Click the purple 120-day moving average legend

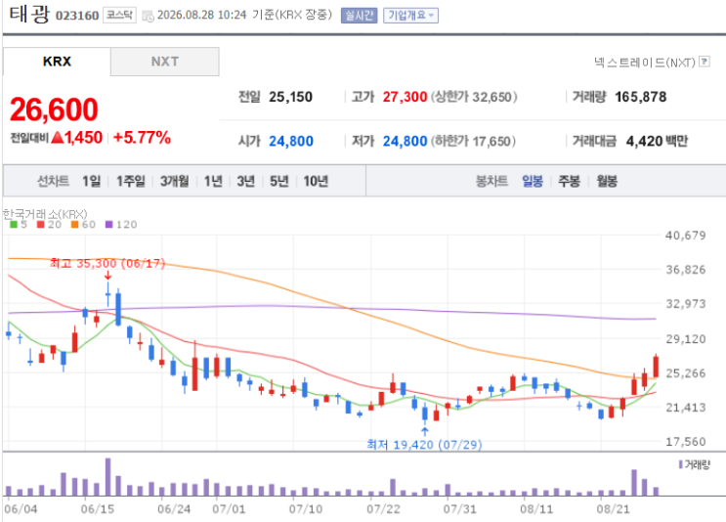pyautogui.click(x=121, y=225)
